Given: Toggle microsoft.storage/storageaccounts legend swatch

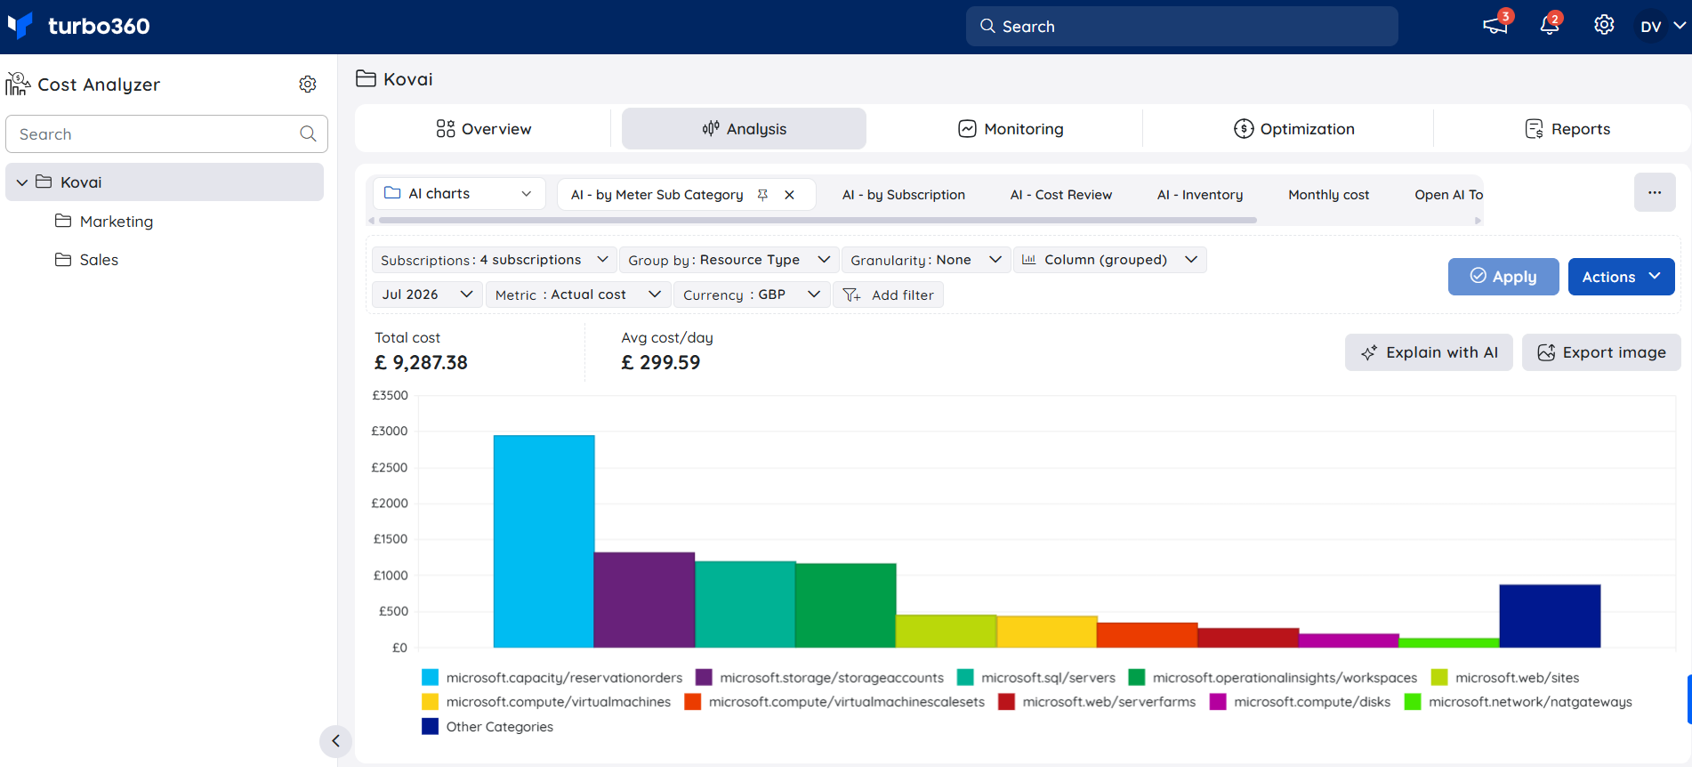Looking at the screenshot, I should (x=704, y=678).
